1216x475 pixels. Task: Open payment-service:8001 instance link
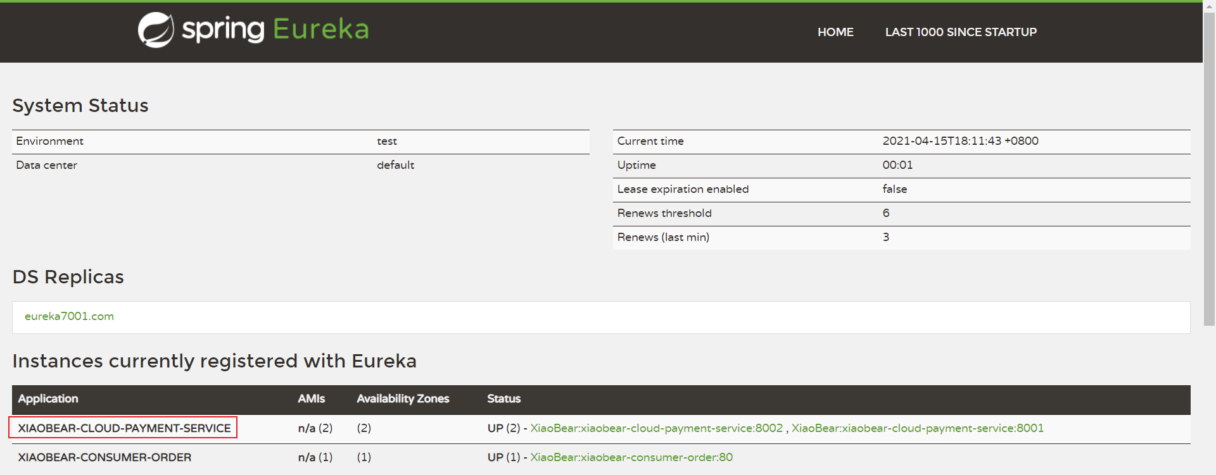tap(918, 428)
